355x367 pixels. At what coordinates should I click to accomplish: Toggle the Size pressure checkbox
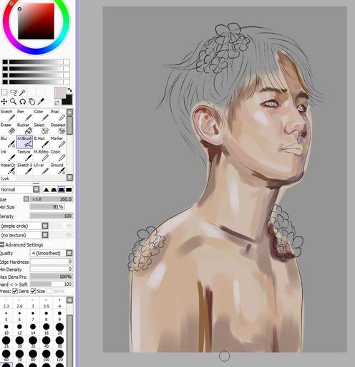(x=34, y=291)
